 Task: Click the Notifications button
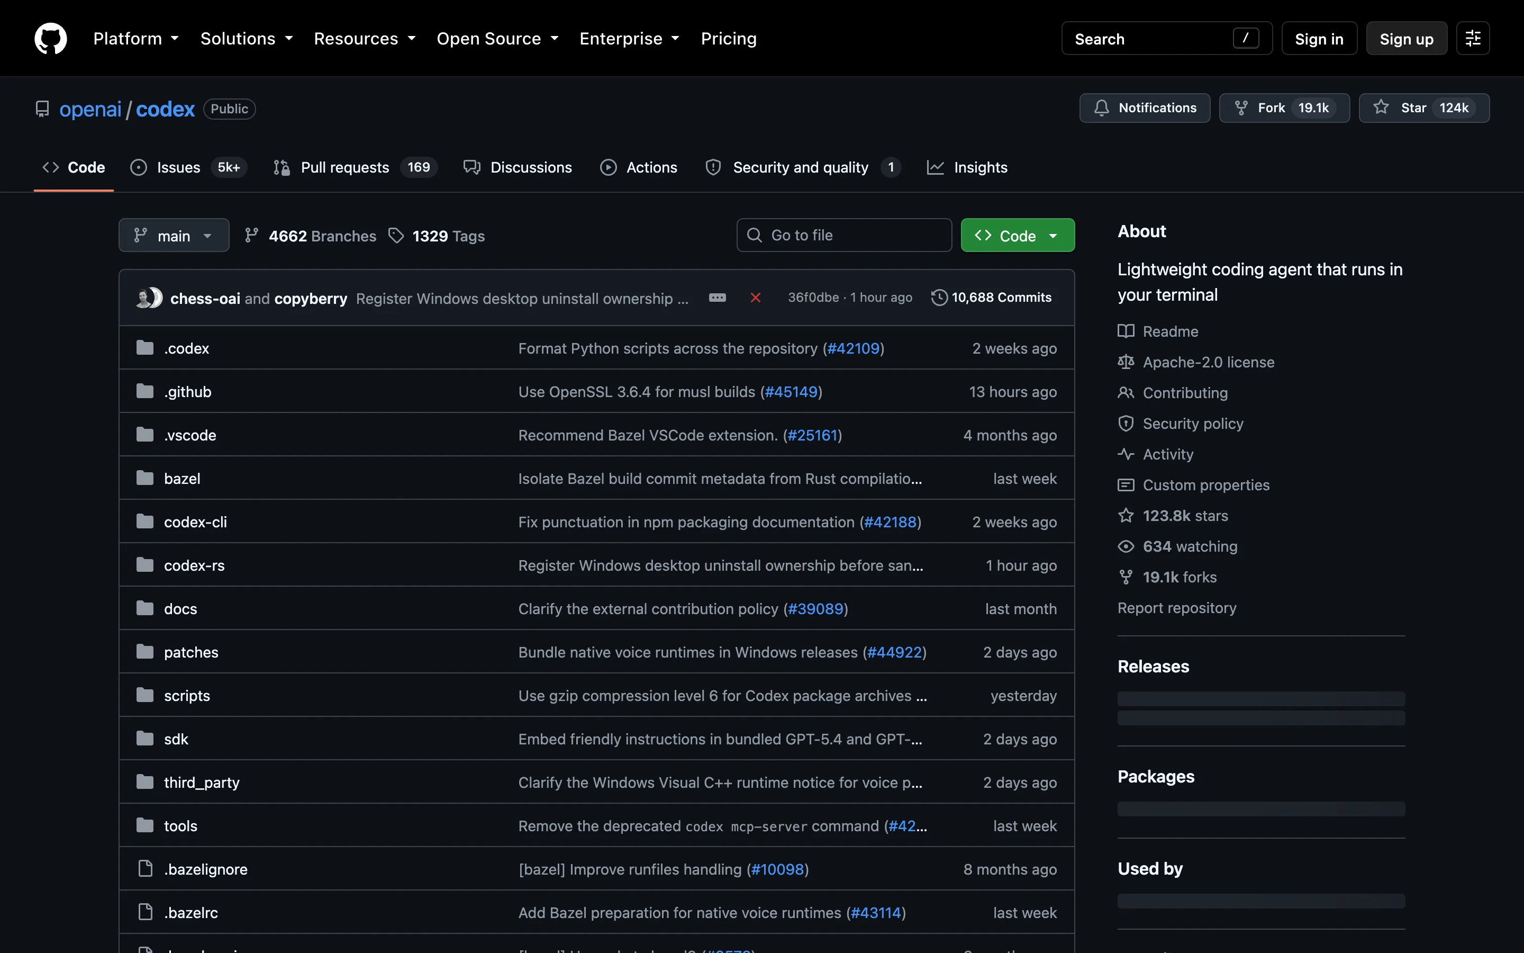[1144, 108]
